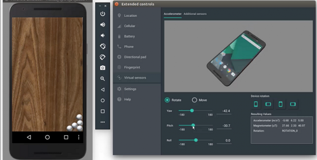The height and width of the screenshot is (160, 317).
Task: Minimize the emulator toolbar
Action: (x=100, y=6)
